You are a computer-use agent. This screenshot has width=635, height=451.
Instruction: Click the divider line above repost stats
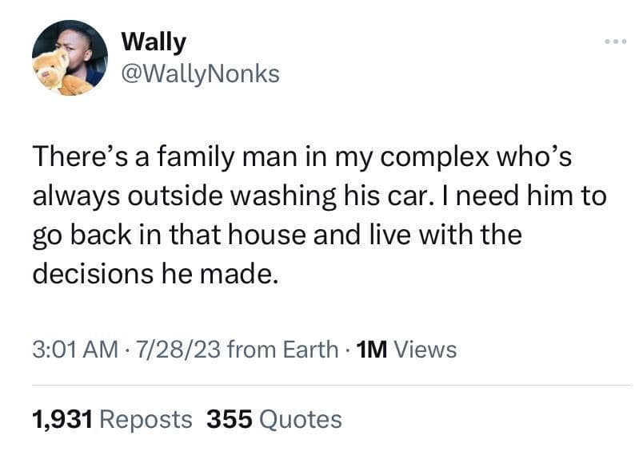point(317,385)
